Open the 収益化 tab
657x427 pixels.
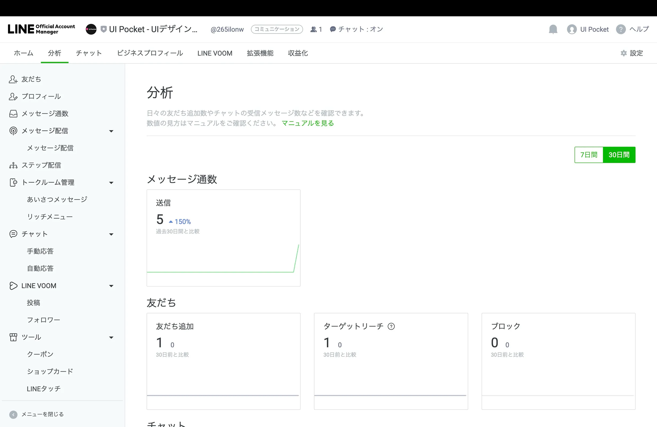[298, 53]
